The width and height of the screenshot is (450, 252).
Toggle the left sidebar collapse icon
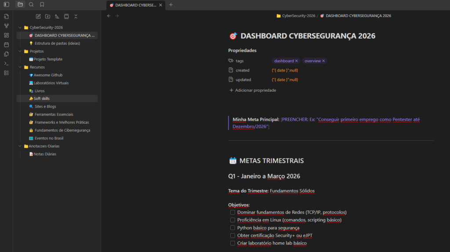[x=6, y=4]
